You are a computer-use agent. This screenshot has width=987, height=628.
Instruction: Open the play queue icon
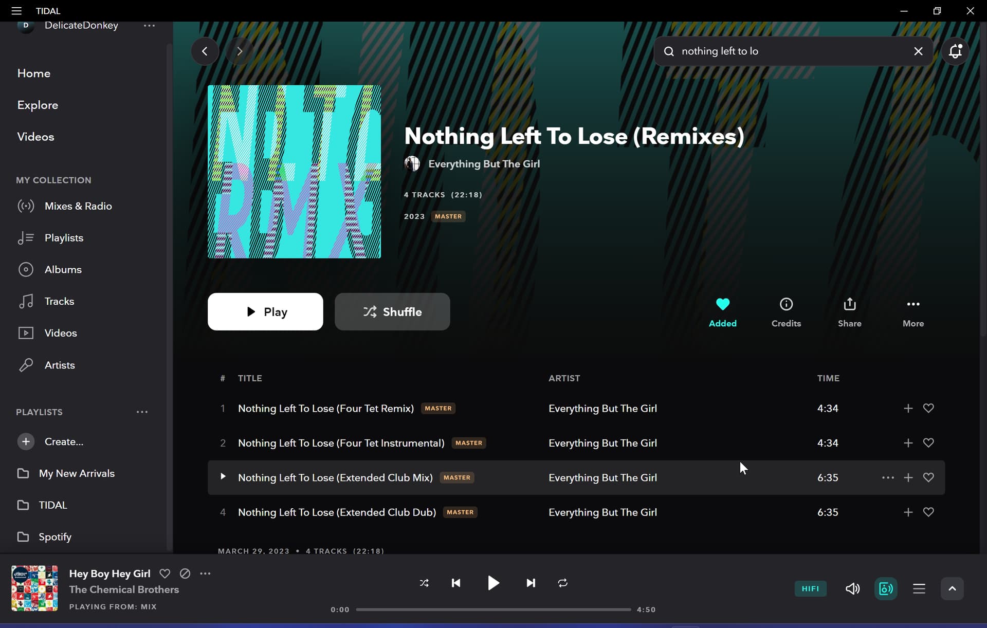919,588
